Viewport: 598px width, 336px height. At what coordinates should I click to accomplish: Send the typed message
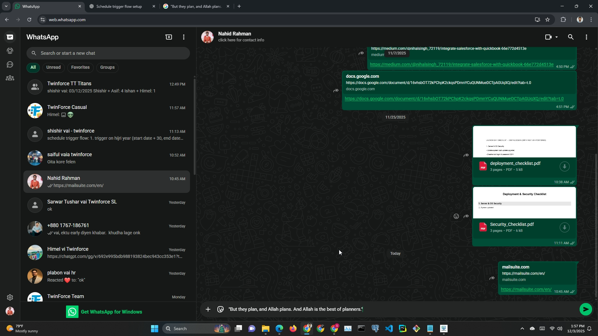tap(586, 309)
